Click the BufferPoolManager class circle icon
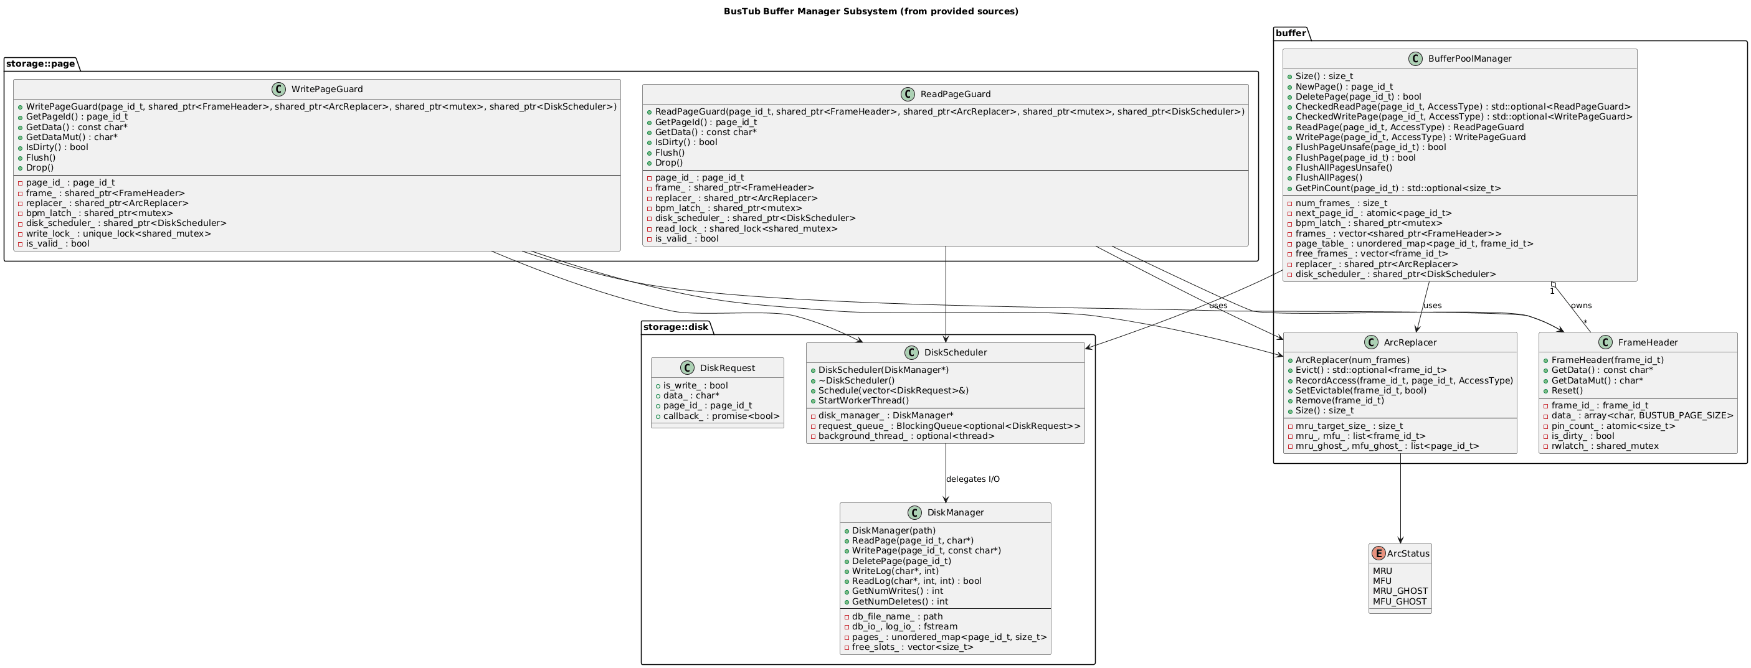This screenshot has height=668, width=1751. tap(1415, 59)
